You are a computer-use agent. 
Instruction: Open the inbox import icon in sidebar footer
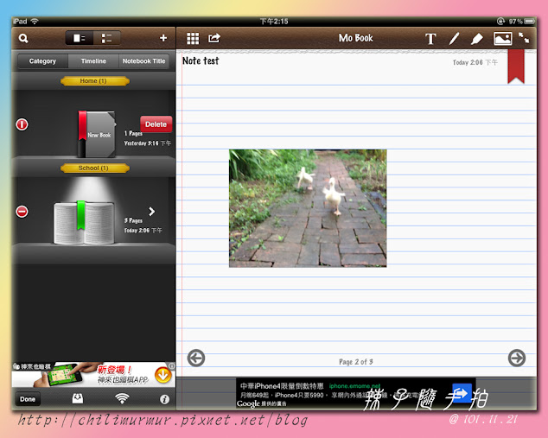78,398
